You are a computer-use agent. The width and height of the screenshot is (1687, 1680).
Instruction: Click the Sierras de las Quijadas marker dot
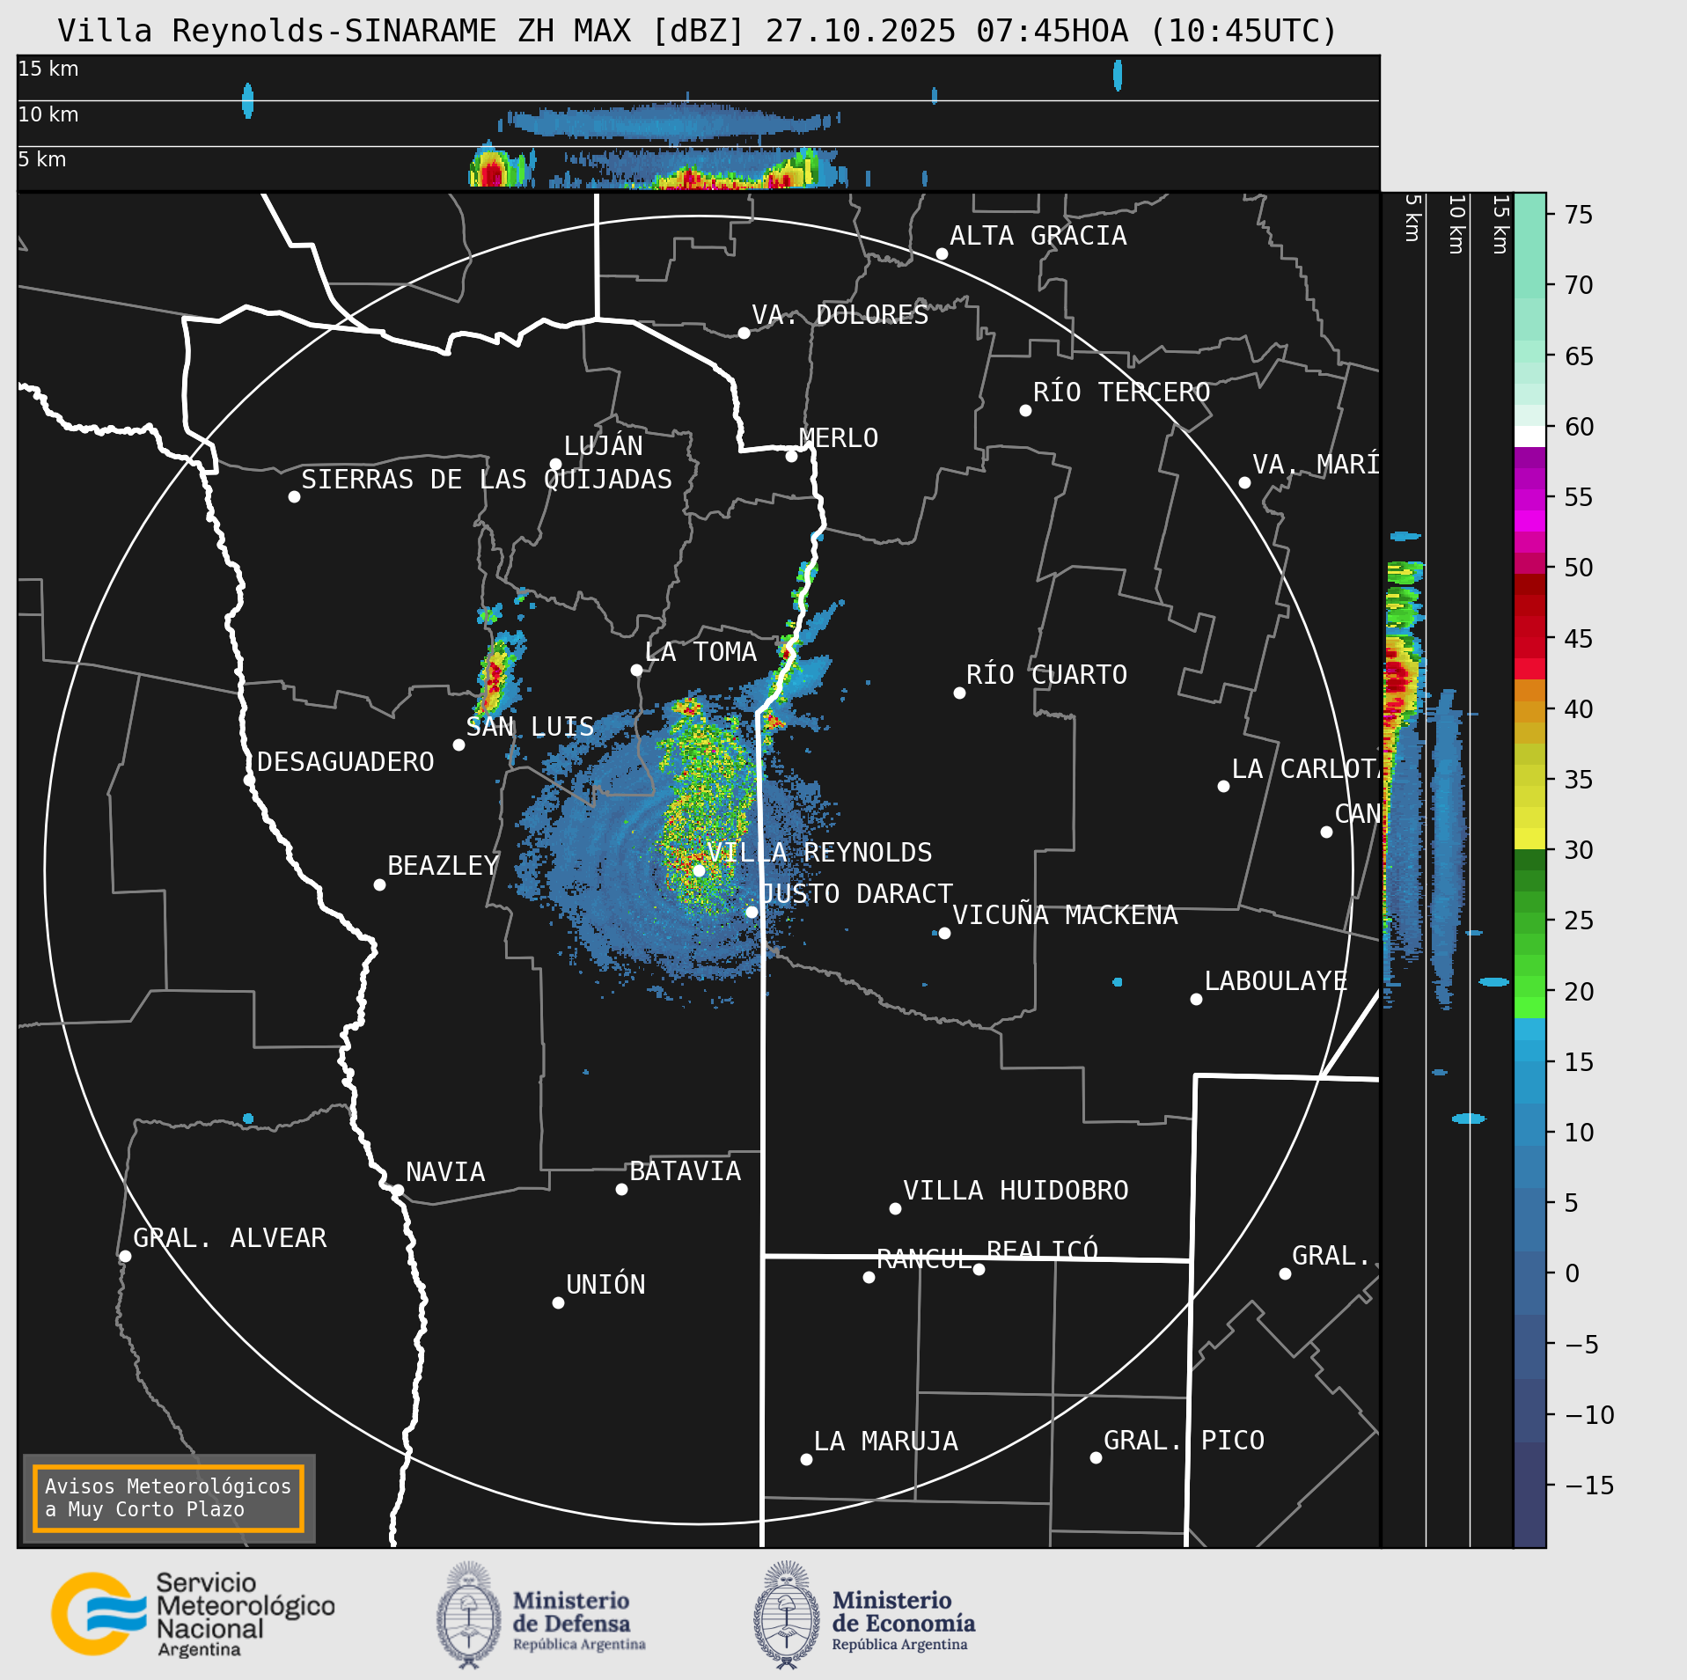point(294,496)
